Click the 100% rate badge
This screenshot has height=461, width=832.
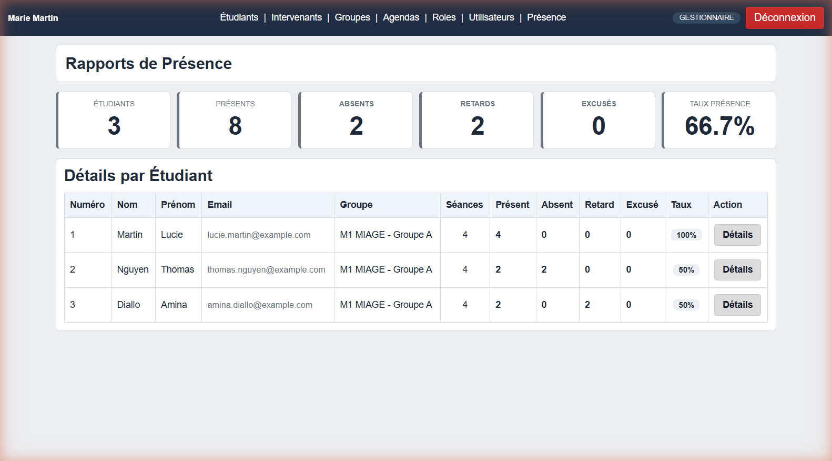(x=686, y=235)
